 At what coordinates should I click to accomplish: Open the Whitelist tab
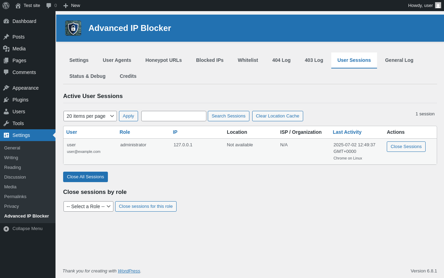click(x=248, y=60)
